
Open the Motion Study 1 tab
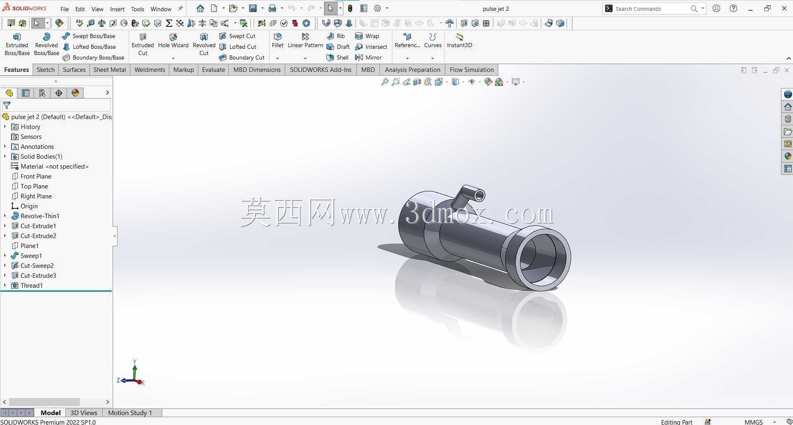(x=130, y=413)
